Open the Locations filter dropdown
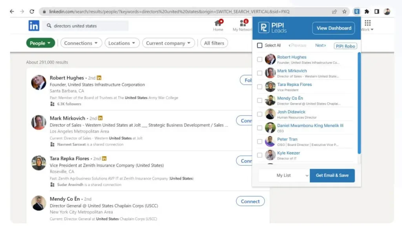The width and height of the screenshot is (402, 234). [x=122, y=43]
